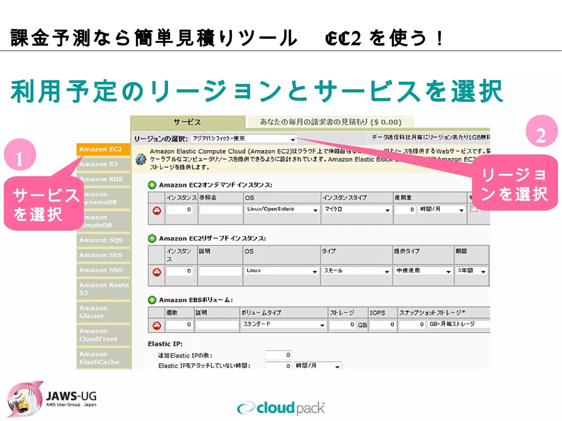Open the Elastic IP 時間/月 dropdown
Screen dimensions: 562x421
pos(317,366)
